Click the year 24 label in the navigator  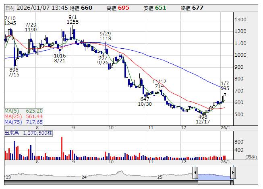(x=84, y=177)
